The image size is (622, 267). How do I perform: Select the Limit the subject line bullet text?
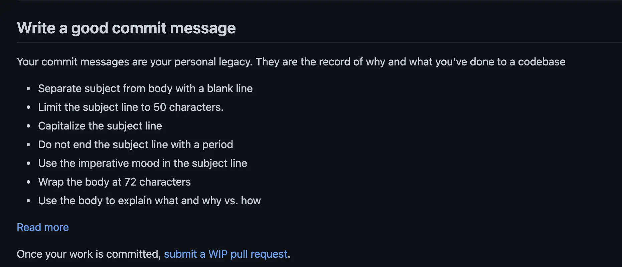pos(131,107)
